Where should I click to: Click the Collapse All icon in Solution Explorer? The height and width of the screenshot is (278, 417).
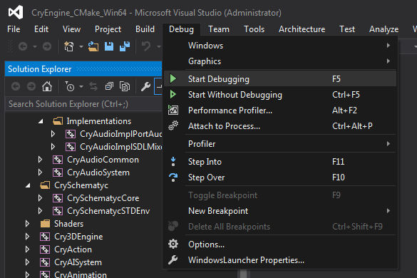click(x=109, y=86)
